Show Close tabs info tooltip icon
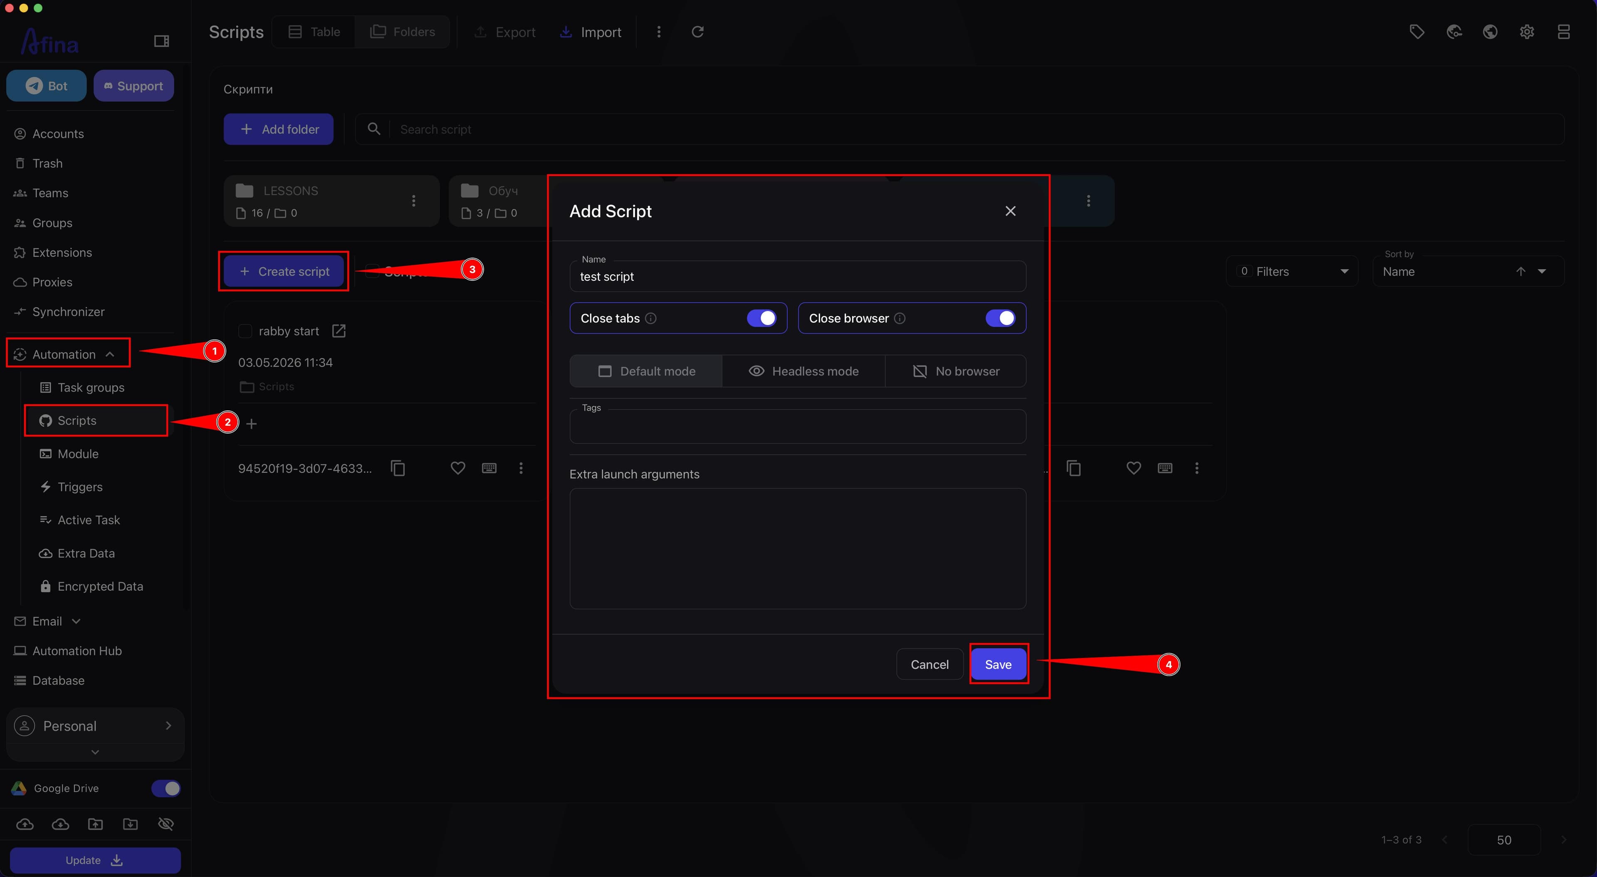 click(x=651, y=318)
